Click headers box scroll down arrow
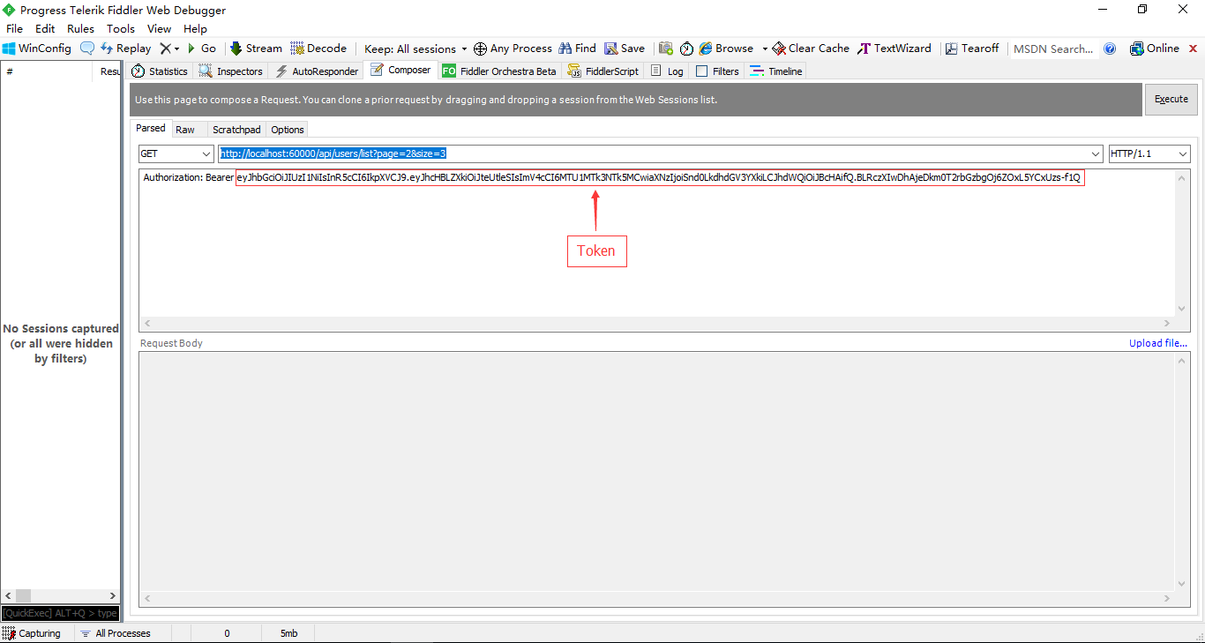This screenshot has height=643, width=1205. pos(1183,309)
